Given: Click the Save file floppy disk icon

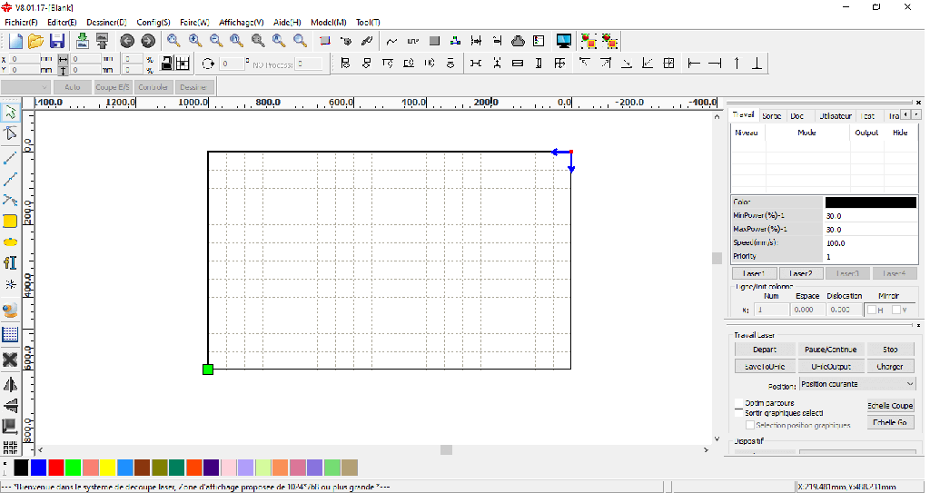Looking at the screenshot, I should tap(56, 41).
